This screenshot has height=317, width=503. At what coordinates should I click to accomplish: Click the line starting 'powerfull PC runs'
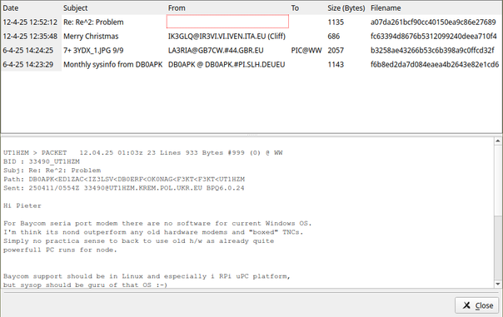click(x=60, y=250)
